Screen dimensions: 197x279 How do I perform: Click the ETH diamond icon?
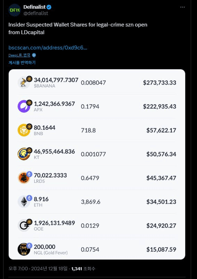click(24, 202)
